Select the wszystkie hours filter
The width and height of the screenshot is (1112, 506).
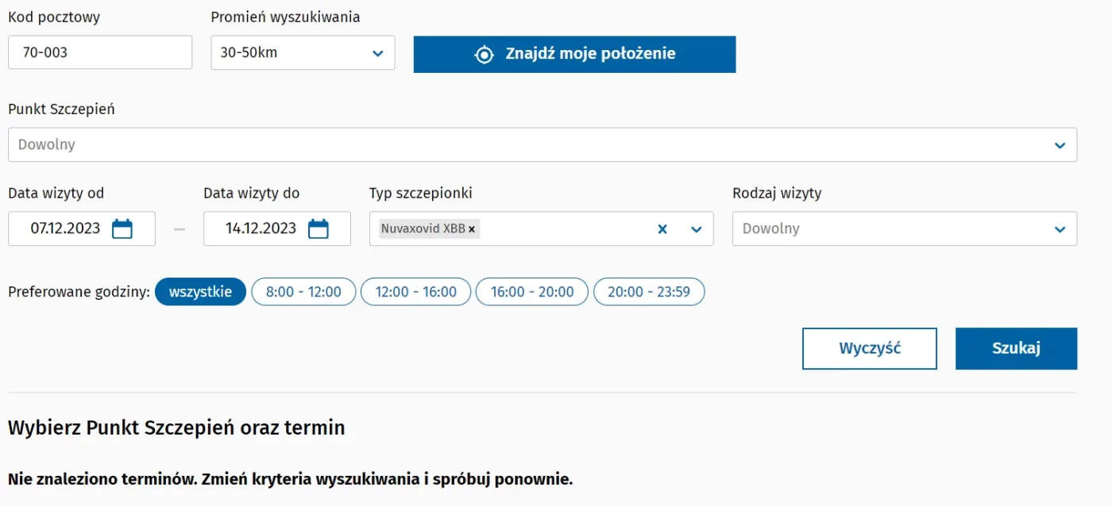200,292
